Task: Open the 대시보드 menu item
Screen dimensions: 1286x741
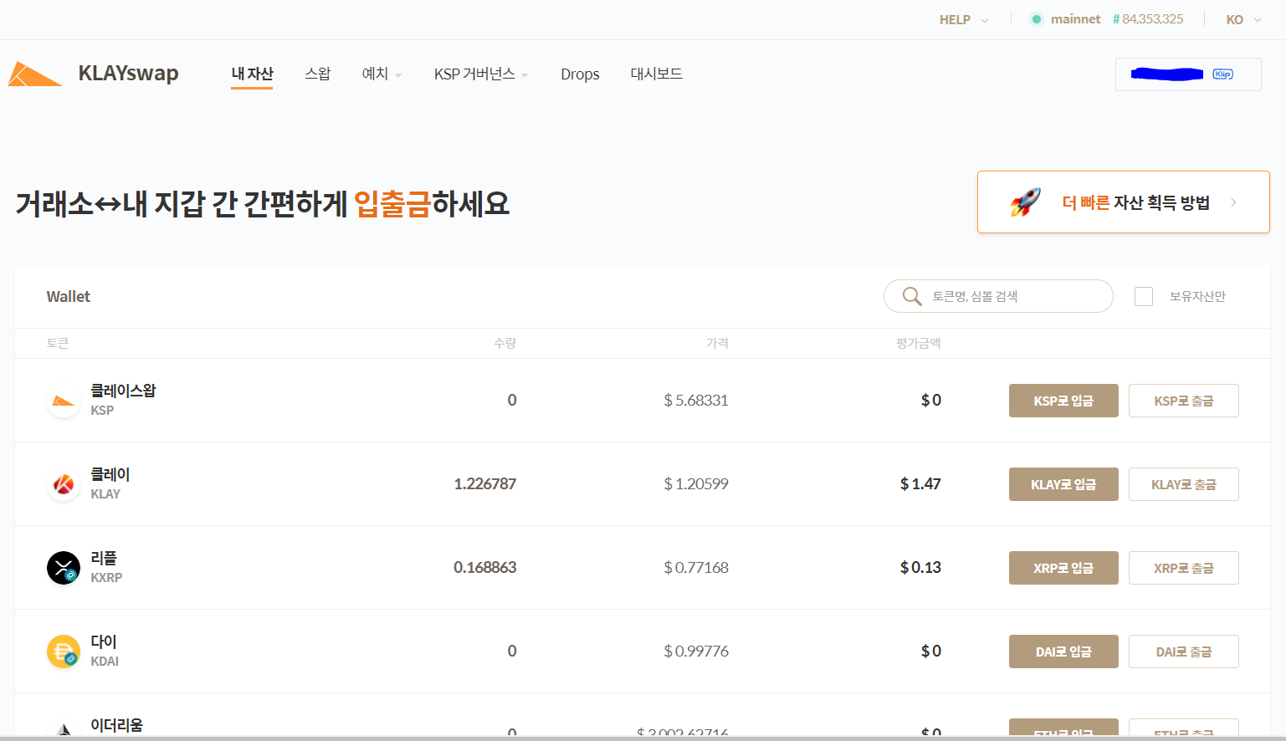Action: 656,74
